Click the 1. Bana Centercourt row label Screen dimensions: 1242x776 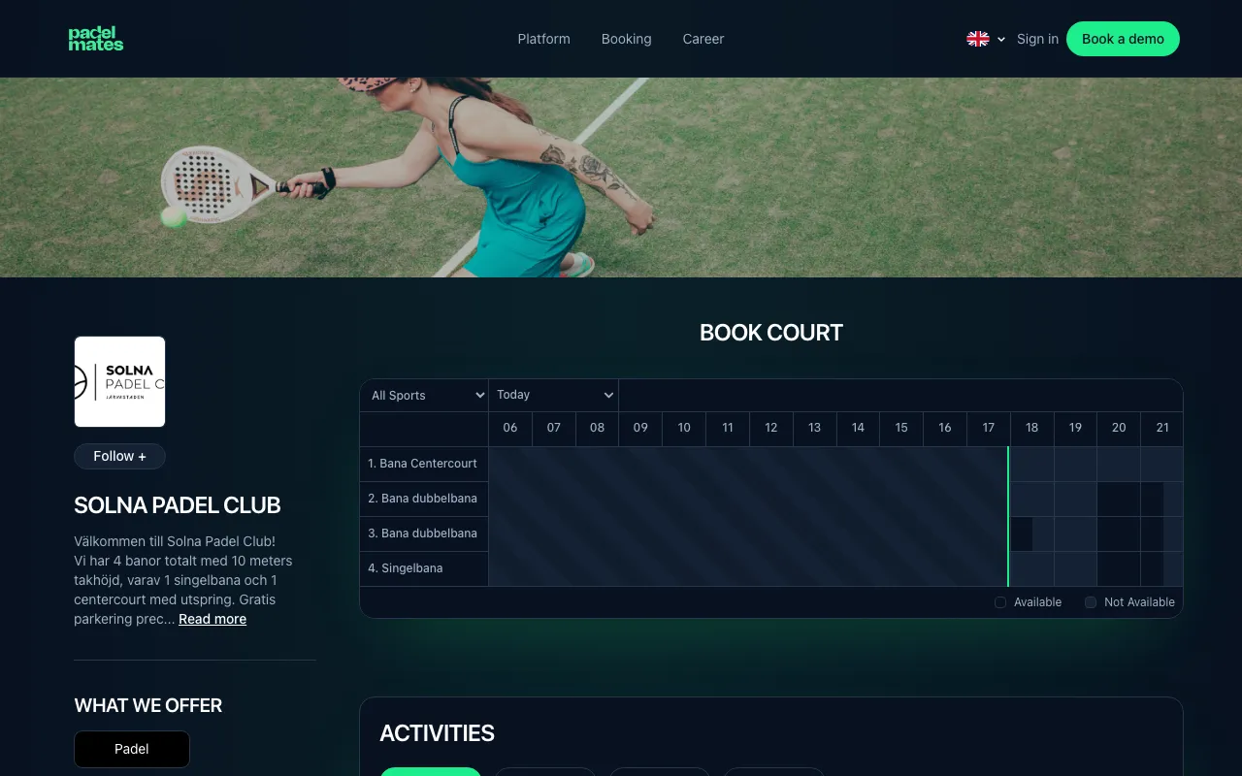click(424, 464)
